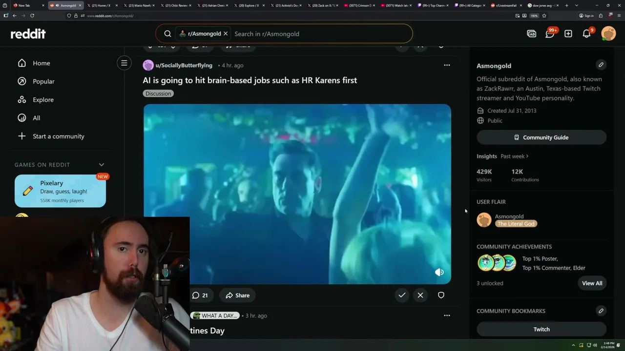Open options menu for the AI post
This screenshot has height=351, width=625.
coord(447,65)
